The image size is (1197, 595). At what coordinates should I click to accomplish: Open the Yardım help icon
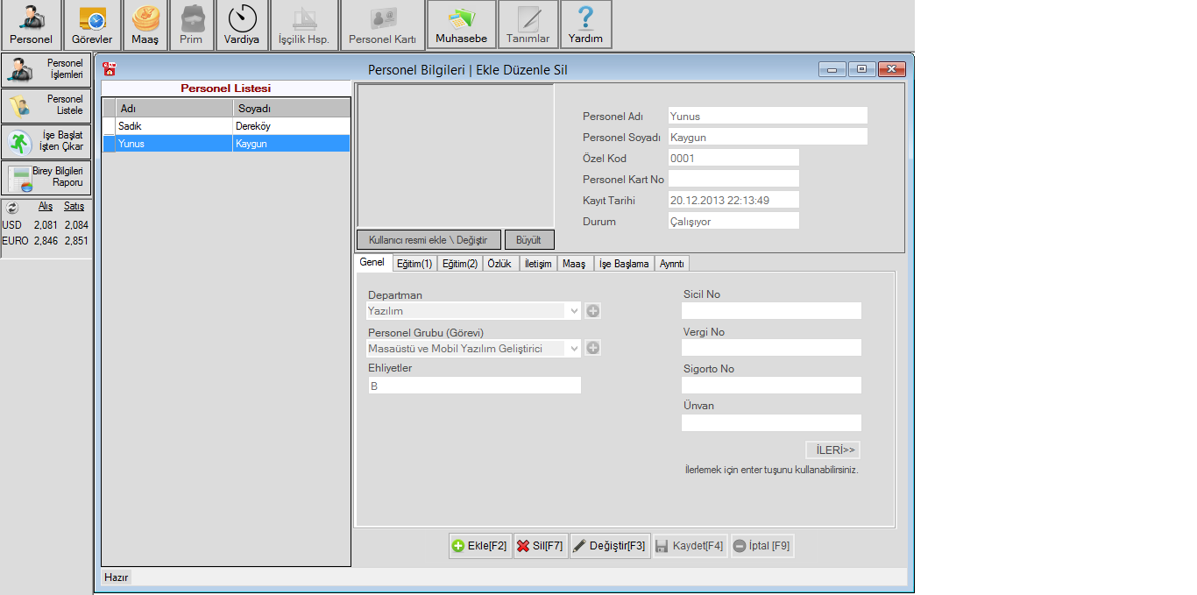585,25
